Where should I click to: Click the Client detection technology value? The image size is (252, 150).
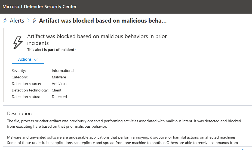click(57, 90)
